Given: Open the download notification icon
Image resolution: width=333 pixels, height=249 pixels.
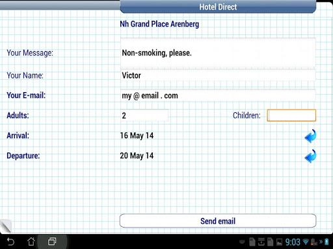Looking at the screenshot, I should [x=261, y=242].
